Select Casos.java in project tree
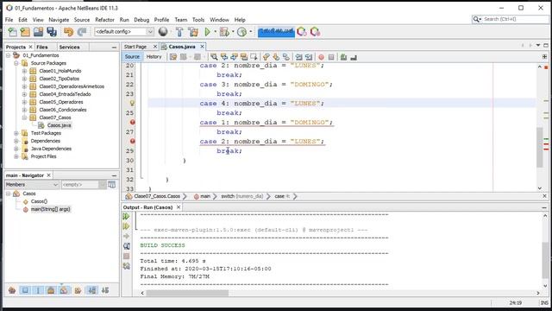Image resolution: width=552 pixels, height=311 pixels. pyautogui.click(x=59, y=125)
